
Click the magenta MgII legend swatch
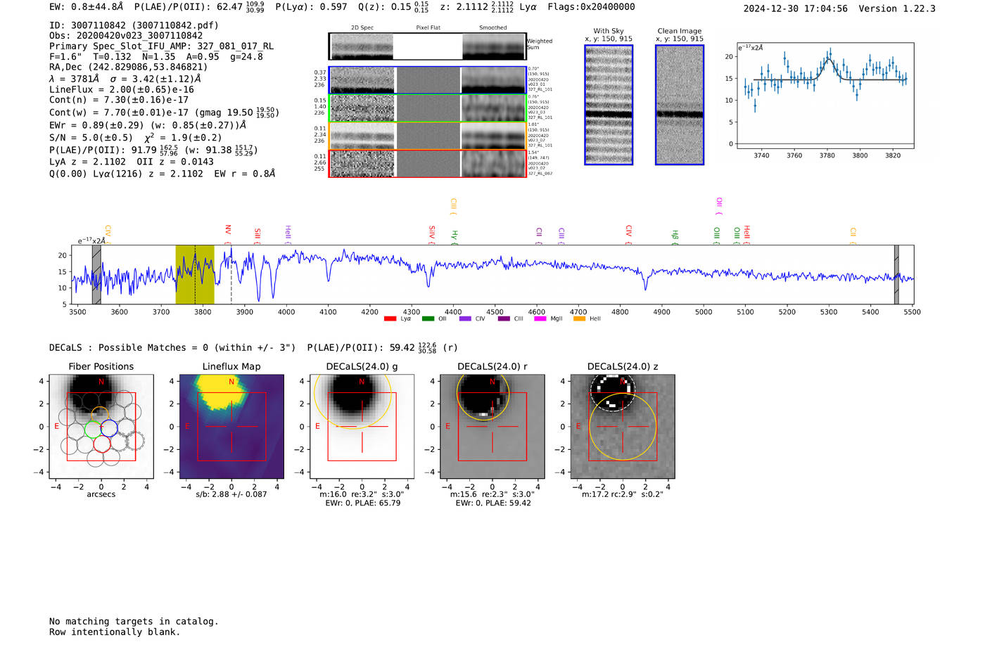(540, 319)
